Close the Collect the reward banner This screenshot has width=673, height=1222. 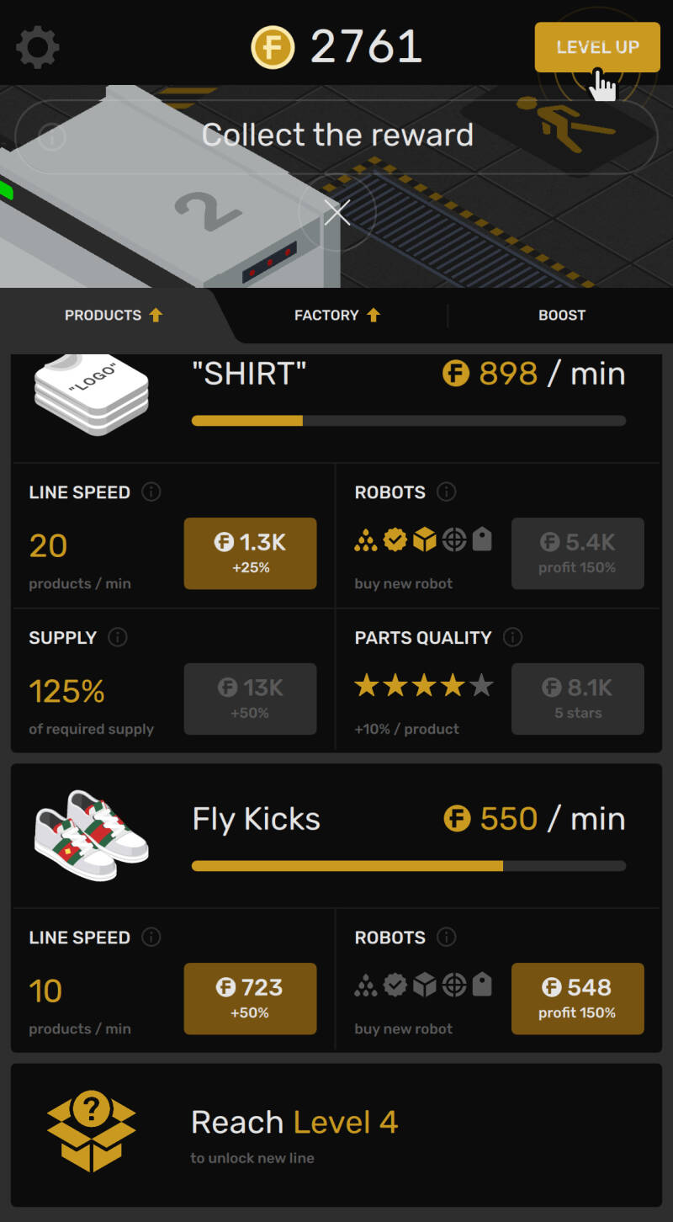(x=337, y=213)
